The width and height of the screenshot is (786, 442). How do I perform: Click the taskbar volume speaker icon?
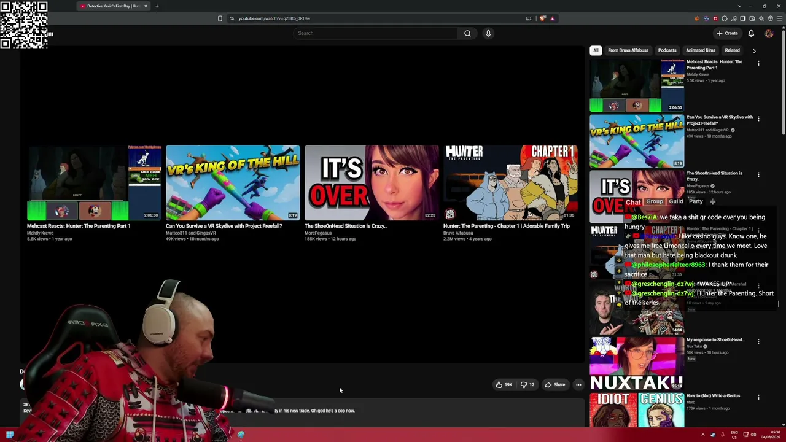(x=753, y=435)
